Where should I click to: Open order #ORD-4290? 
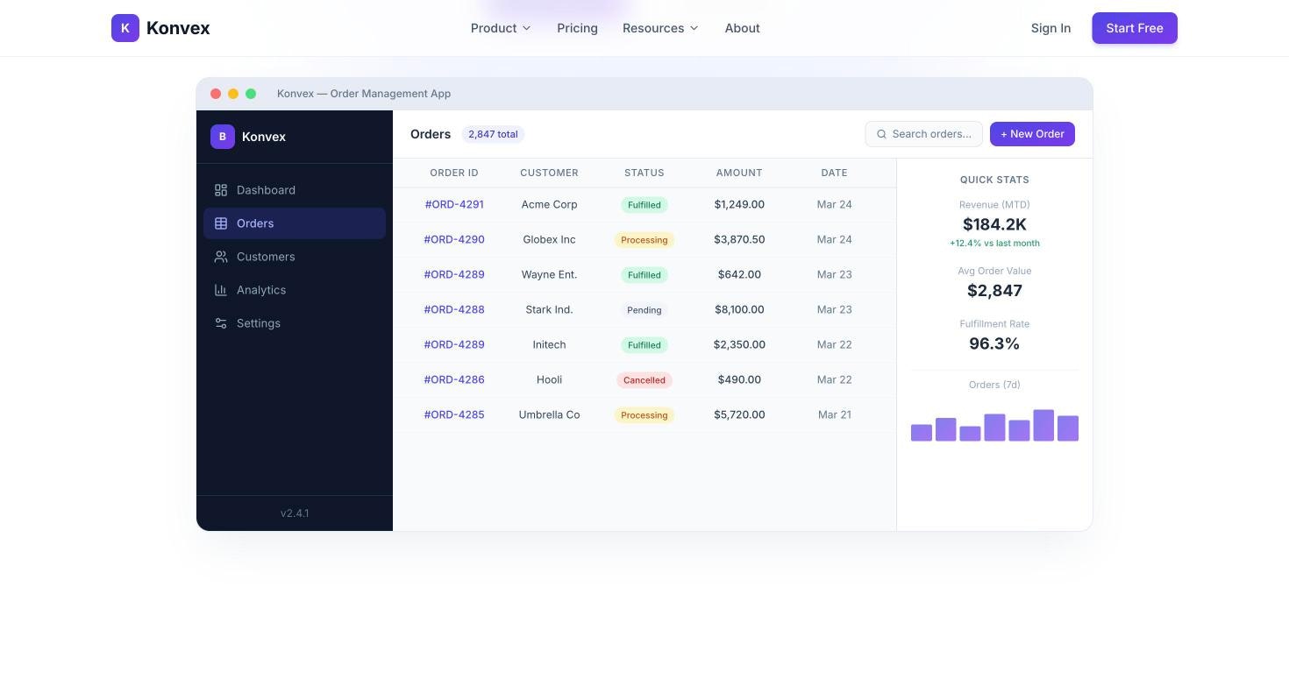pyautogui.click(x=454, y=239)
